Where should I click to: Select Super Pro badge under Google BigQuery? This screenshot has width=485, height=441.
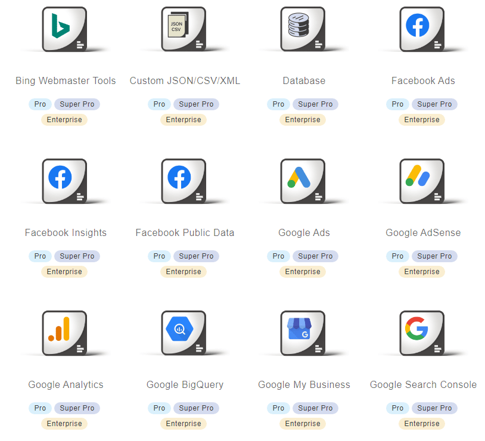[x=196, y=408]
